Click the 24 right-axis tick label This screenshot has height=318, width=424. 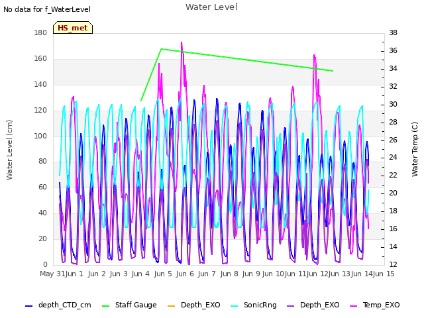click(x=393, y=158)
